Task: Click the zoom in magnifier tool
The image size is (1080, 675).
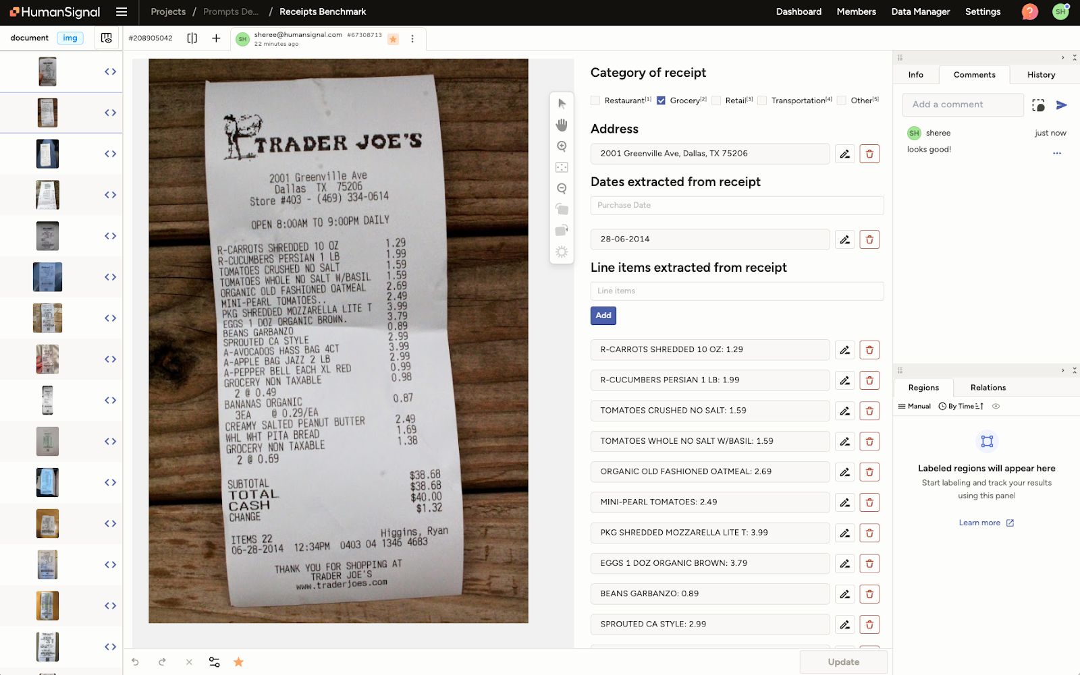Action: coord(562,146)
